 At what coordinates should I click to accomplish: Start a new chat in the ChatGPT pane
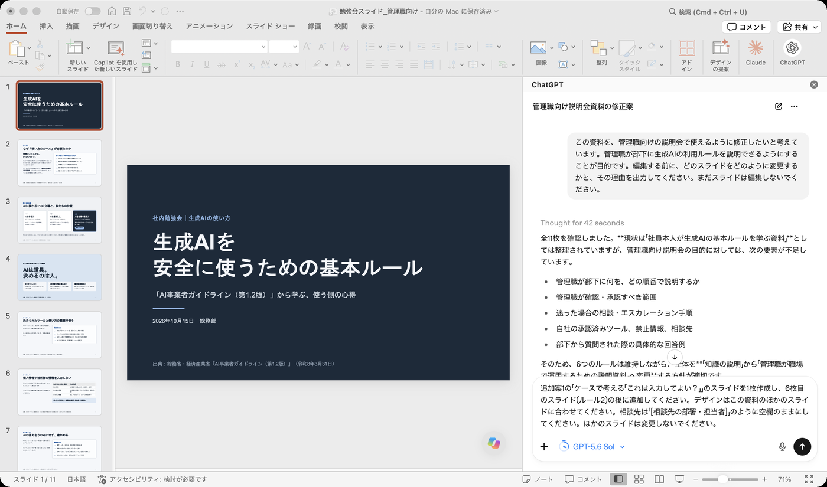coord(779,106)
